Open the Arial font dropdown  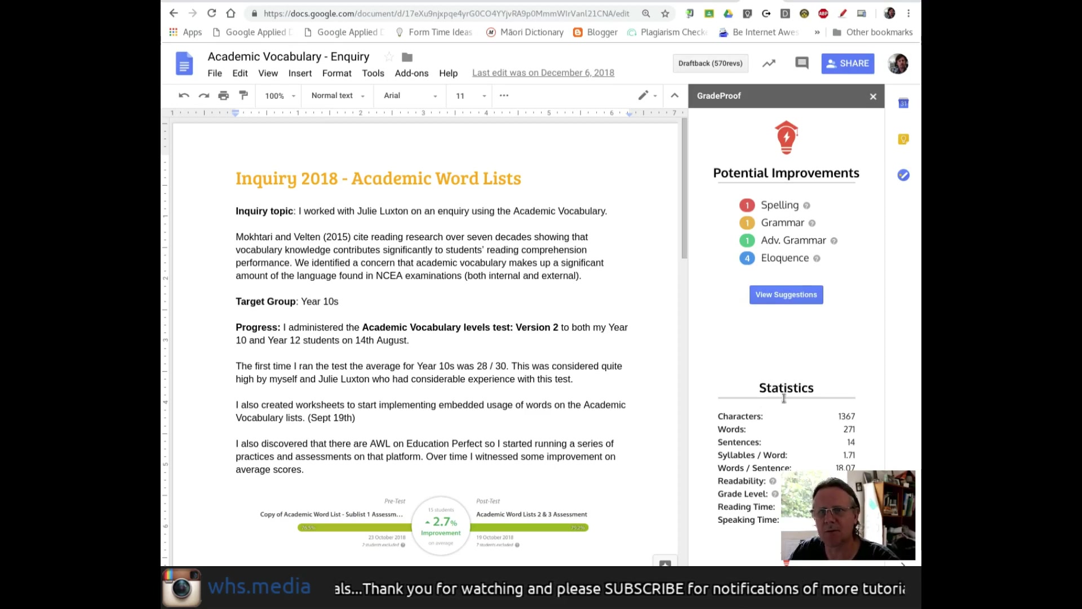coord(410,96)
